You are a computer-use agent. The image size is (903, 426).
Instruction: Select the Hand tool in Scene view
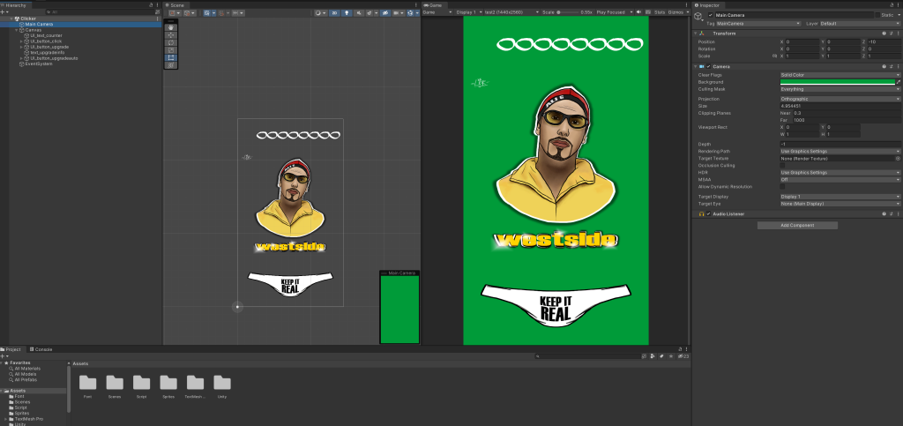point(171,27)
